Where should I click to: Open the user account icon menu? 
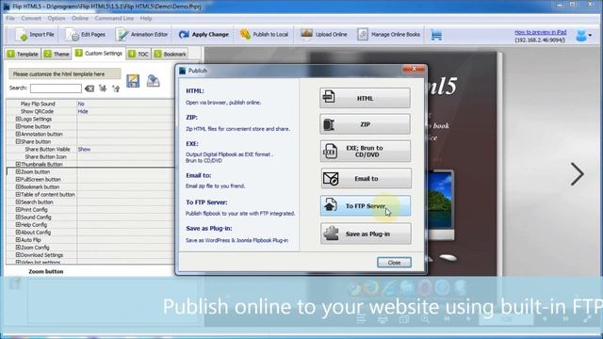pos(583,36)
